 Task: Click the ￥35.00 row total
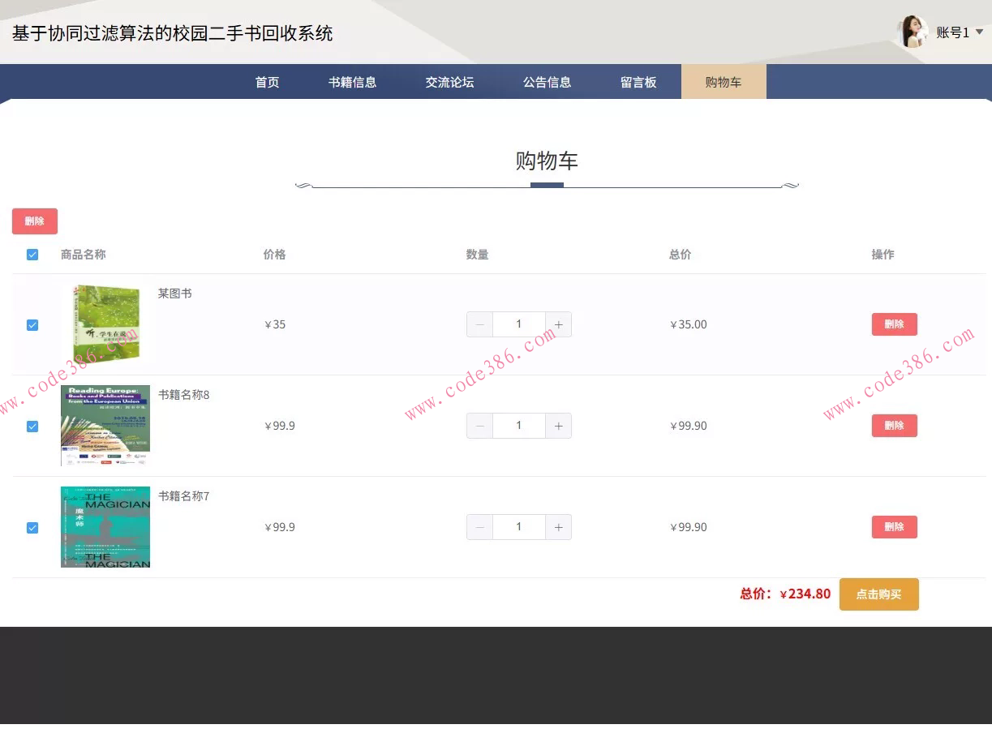click(x=688, y=324)
